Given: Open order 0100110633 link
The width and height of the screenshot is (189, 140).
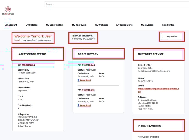Looking at the screenshot, I should point(88,90).
